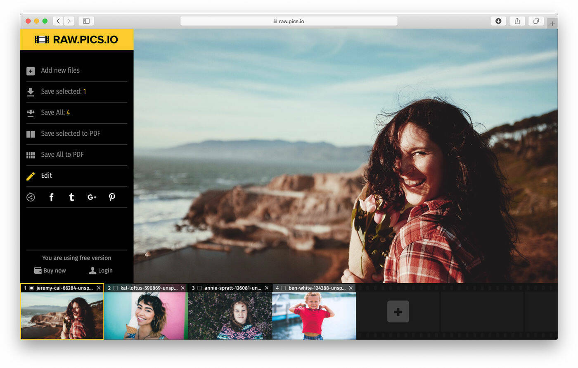Open the generic share icon in sidebar
Image resolution: width=578 pixels, height=368 pixels.
[x=31, y=197]
